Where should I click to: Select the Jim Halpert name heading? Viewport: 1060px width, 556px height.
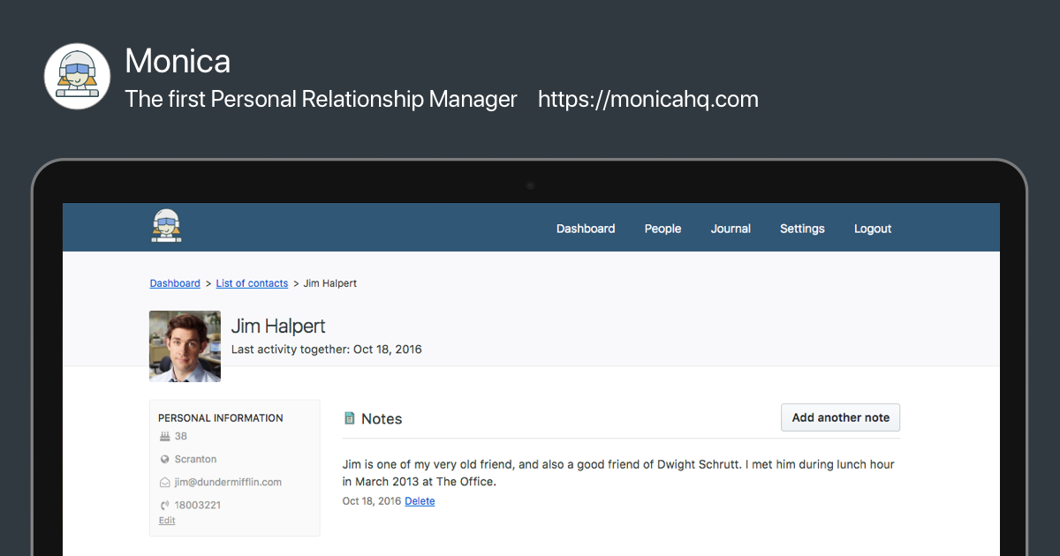[x=278, y=327]
